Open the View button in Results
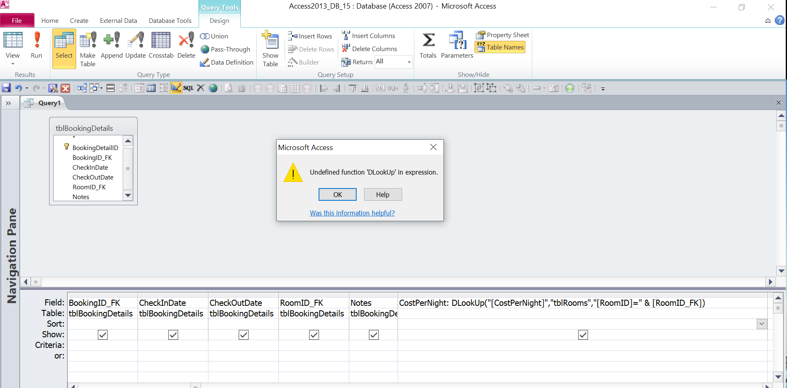The image size is (787, 388). (13, 48)
